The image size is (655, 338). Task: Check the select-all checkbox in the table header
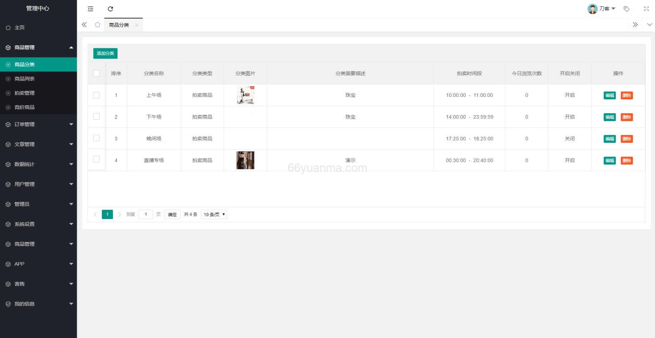coord(96,73)
